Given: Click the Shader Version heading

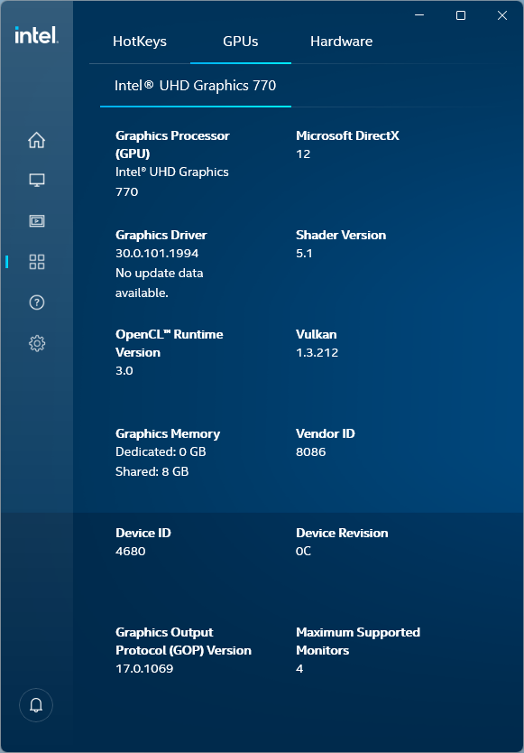Looking at the screenshot, I should point(341,236).
